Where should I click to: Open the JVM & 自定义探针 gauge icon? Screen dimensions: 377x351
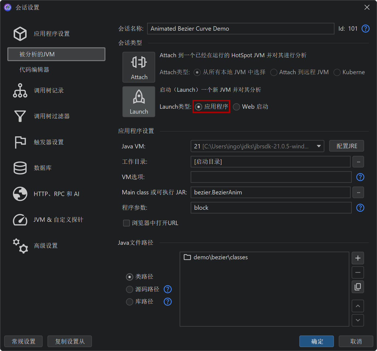point(20,220)
